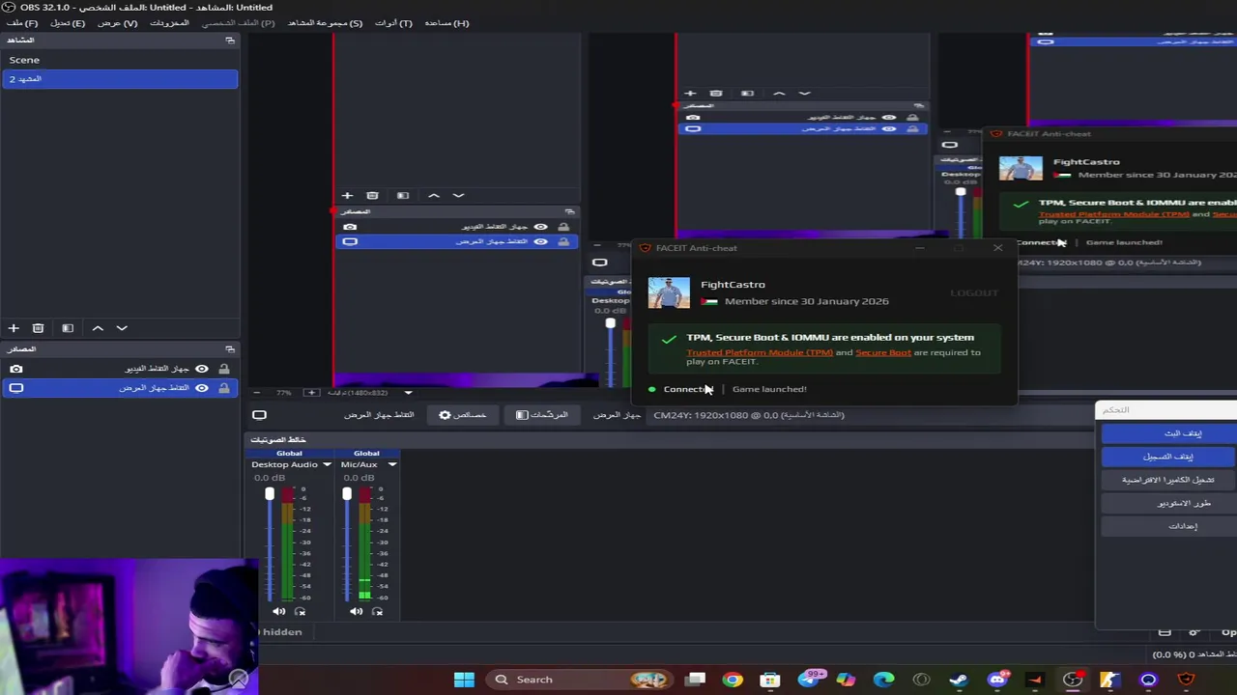Select the Scene item in scenes list

[x=119, y=60]
